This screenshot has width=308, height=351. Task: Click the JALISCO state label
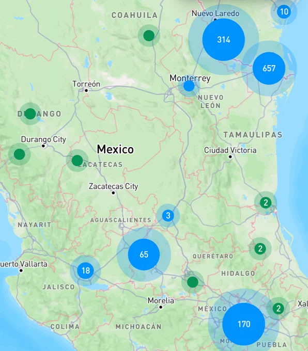click(58, 287)
